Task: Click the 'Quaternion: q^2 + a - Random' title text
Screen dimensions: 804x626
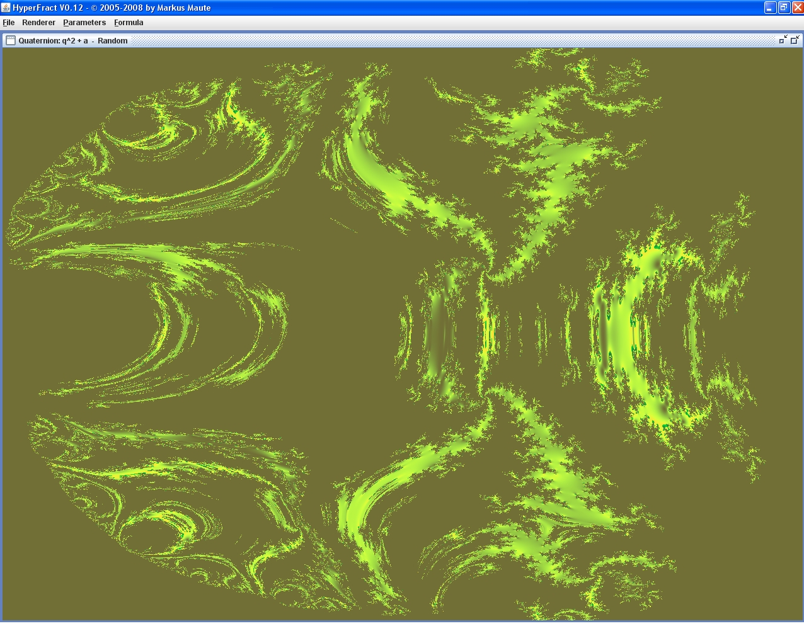Action: point(73,41)
